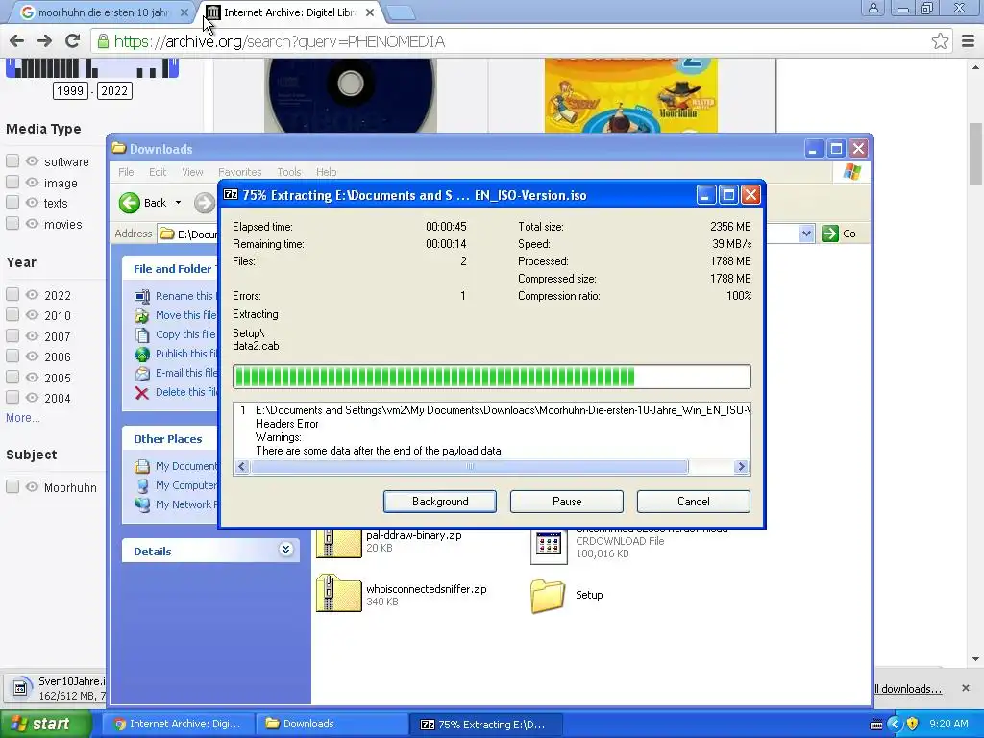Click red X Delete this file icon
Screen dimensions: 984x738
pyautogui.click(x=142, y=393)
